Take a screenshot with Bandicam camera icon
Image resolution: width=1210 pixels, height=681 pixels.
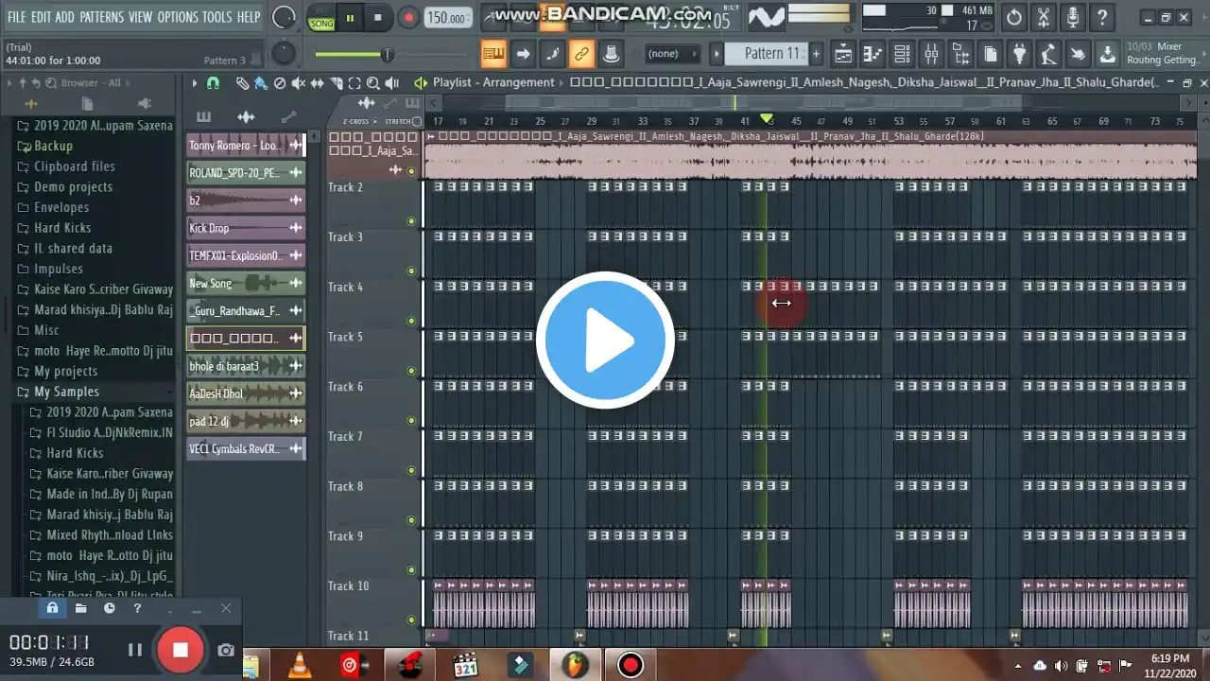click(x=226, y=650)
